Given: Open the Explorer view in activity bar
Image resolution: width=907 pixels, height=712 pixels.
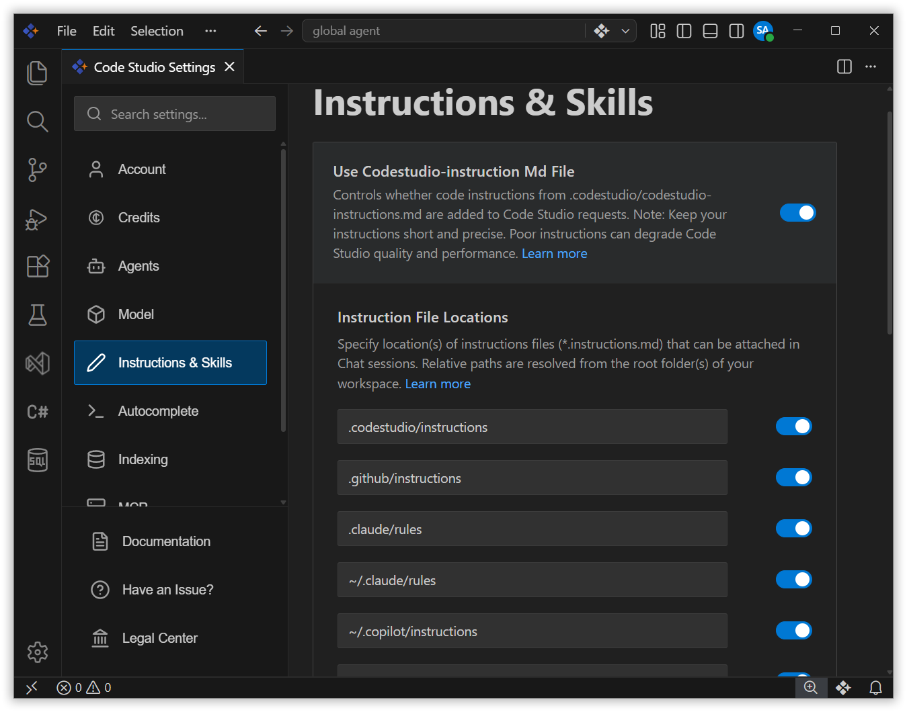Looking at the screenshot, I should coord(38,73).
